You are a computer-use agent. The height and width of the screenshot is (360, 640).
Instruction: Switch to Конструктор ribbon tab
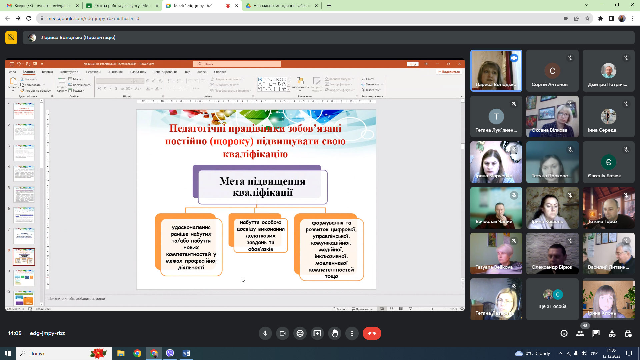[x=69, y=72]
